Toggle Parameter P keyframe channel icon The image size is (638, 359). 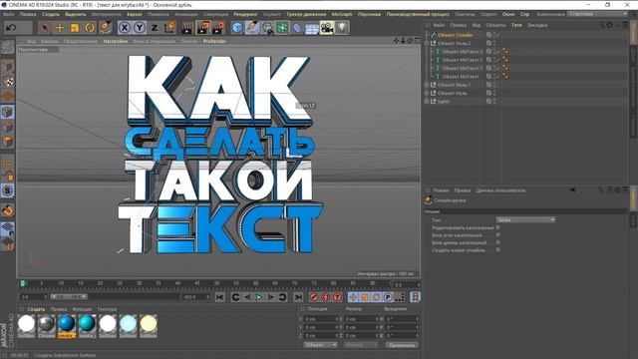click(388, 297)
